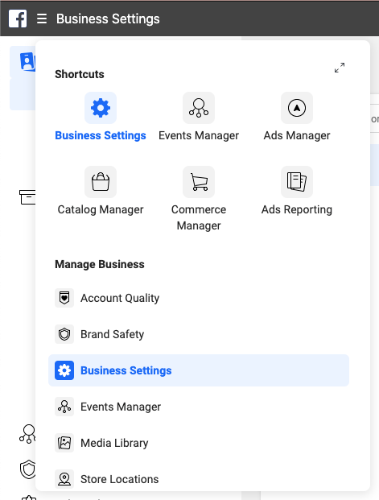
Task: Open the Commerce Manager cart icon
Action: click(199, 182)
